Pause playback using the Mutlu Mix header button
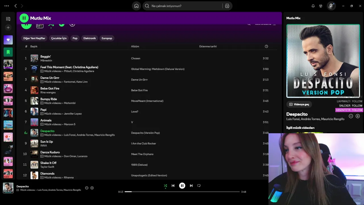Viewport: 364px width, 205px height. click(x=24, y=18)
